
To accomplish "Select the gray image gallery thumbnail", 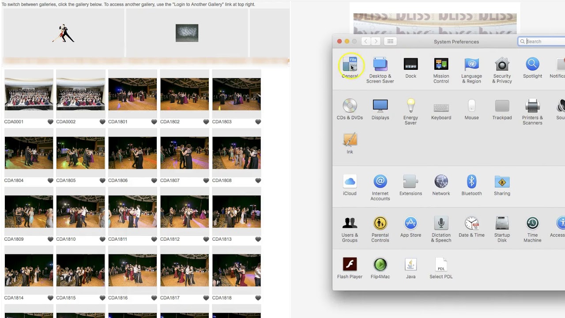I will point(187,33).
